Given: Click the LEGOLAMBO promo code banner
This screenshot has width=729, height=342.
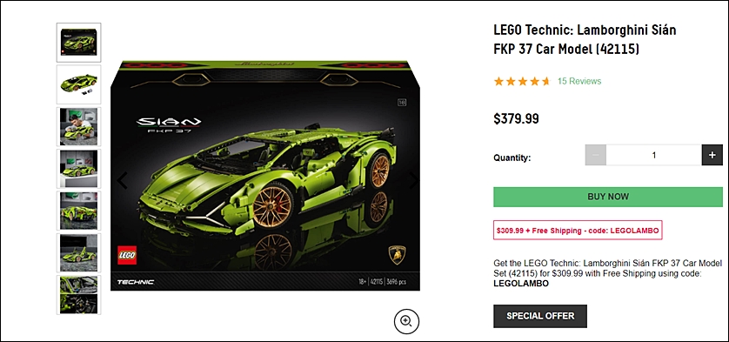Looking at the screenshot, I should click(x=578, y=231).
